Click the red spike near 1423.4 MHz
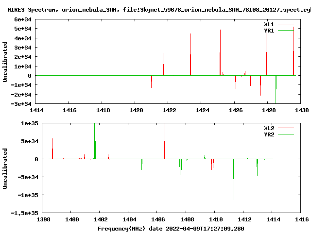The width and height of the screenshot is (311, 233). coord(190,54)
